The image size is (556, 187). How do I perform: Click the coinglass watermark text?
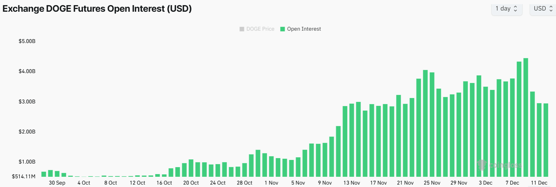point(505,165)
